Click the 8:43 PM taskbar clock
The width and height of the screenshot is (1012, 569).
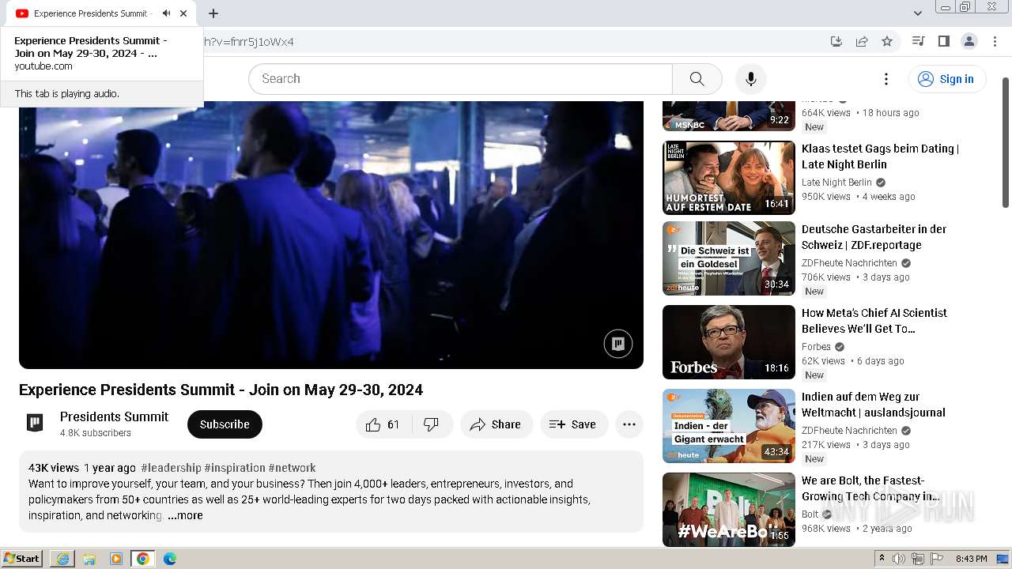972,559
